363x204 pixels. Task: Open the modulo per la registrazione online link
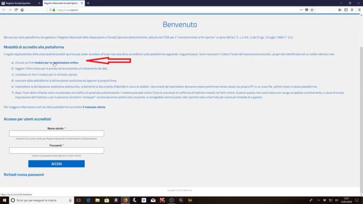tap(56, 63)
